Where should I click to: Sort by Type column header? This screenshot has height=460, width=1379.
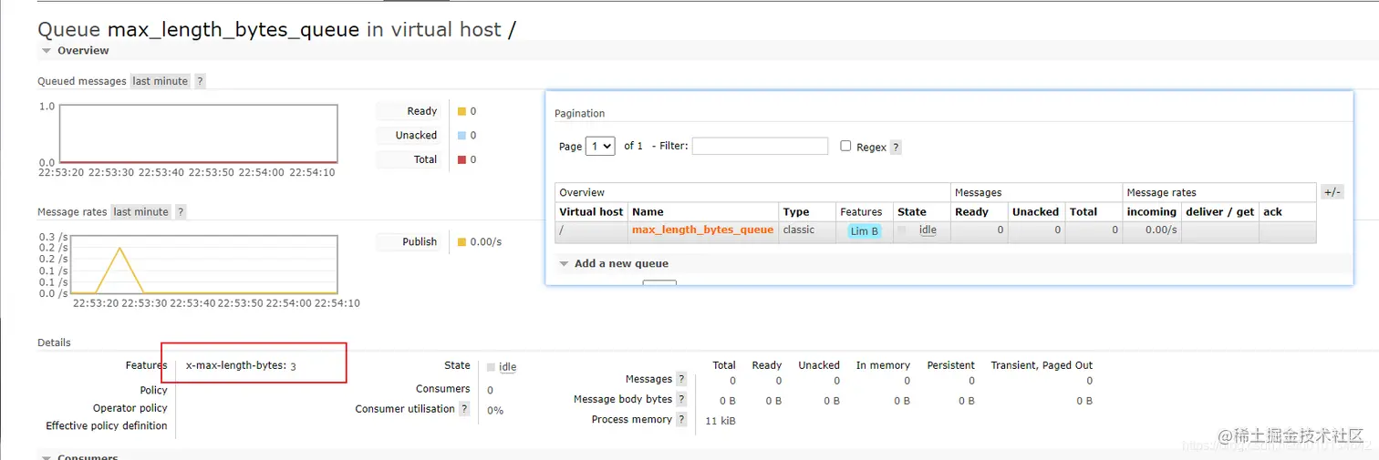tap(796, 211)
